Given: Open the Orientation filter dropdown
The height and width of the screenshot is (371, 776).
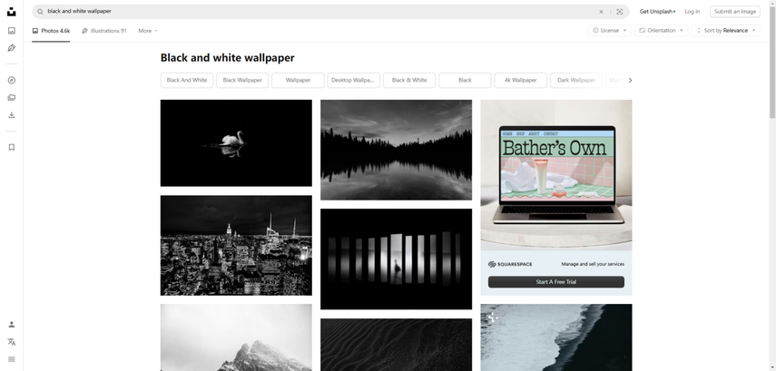Looking at the screenshot, I should pos(661,30).
